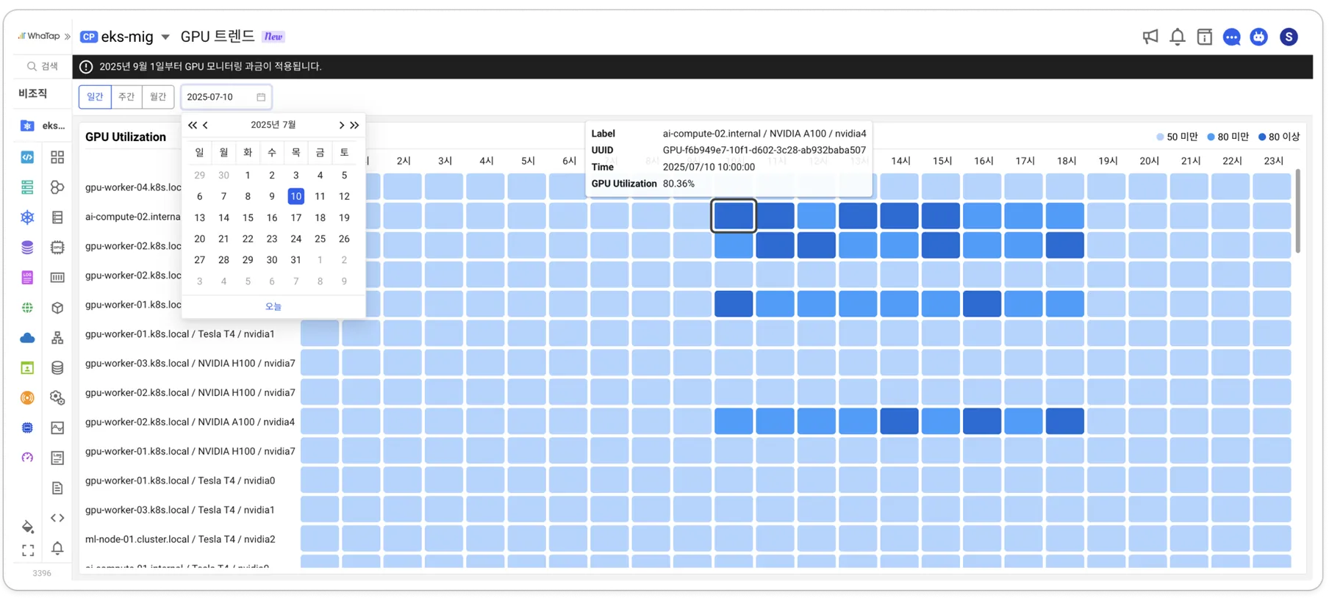The height and width of the screenshot is (598, 1329).
Task: Jump to next year in calendar
Action: point(354,126)
